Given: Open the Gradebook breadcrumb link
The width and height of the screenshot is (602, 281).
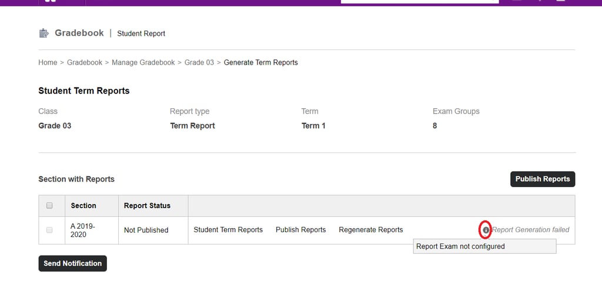Looking at the screenshot, I should [85, 62].
